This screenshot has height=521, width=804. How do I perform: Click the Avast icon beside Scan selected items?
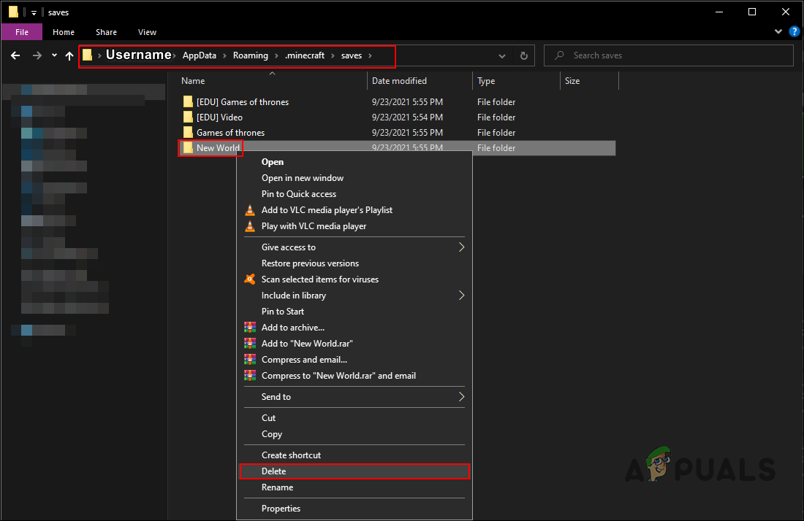(250, 279)
